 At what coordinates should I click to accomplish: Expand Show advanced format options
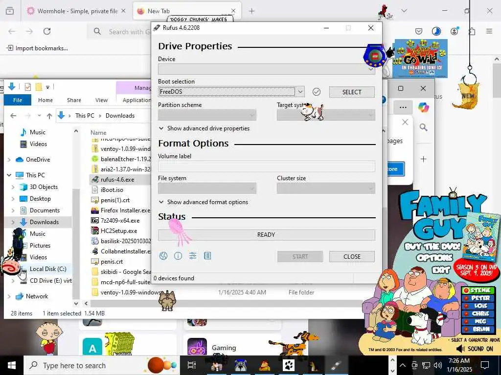[203, 202]
